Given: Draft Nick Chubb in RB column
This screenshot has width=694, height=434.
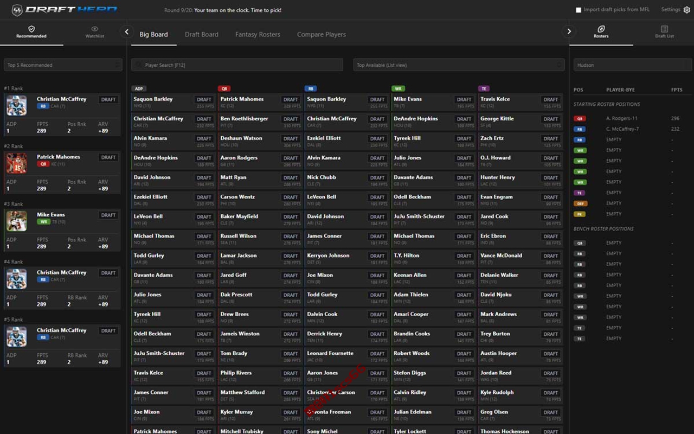Looking at the screenshot, I should [377, 178].
